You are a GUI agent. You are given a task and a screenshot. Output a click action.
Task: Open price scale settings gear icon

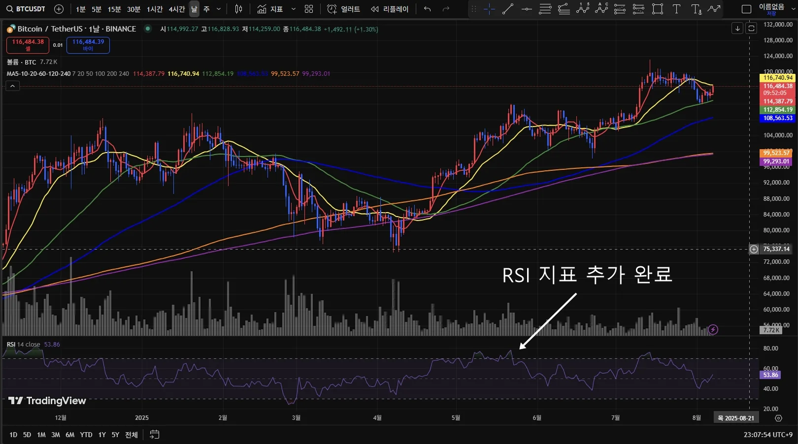pyautogui.click(x=778, y=418)
